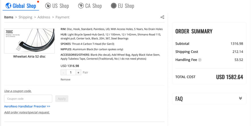Decrease quantity with the minus button
This screenshot has height=126, width=251.
[63, 73]
